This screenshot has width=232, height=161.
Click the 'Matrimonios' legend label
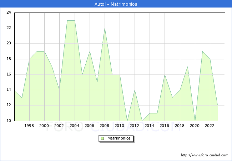[x=119, y=138]
